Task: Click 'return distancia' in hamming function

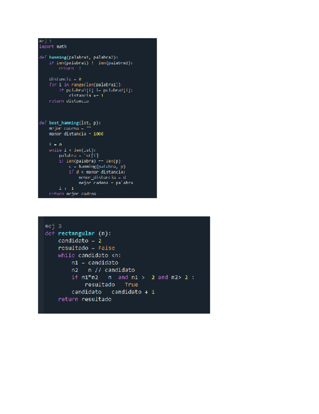Action: (69, 101)
